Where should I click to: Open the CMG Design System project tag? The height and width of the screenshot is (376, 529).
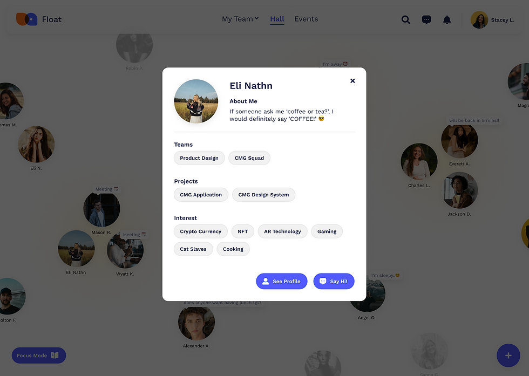click(263, 195)
